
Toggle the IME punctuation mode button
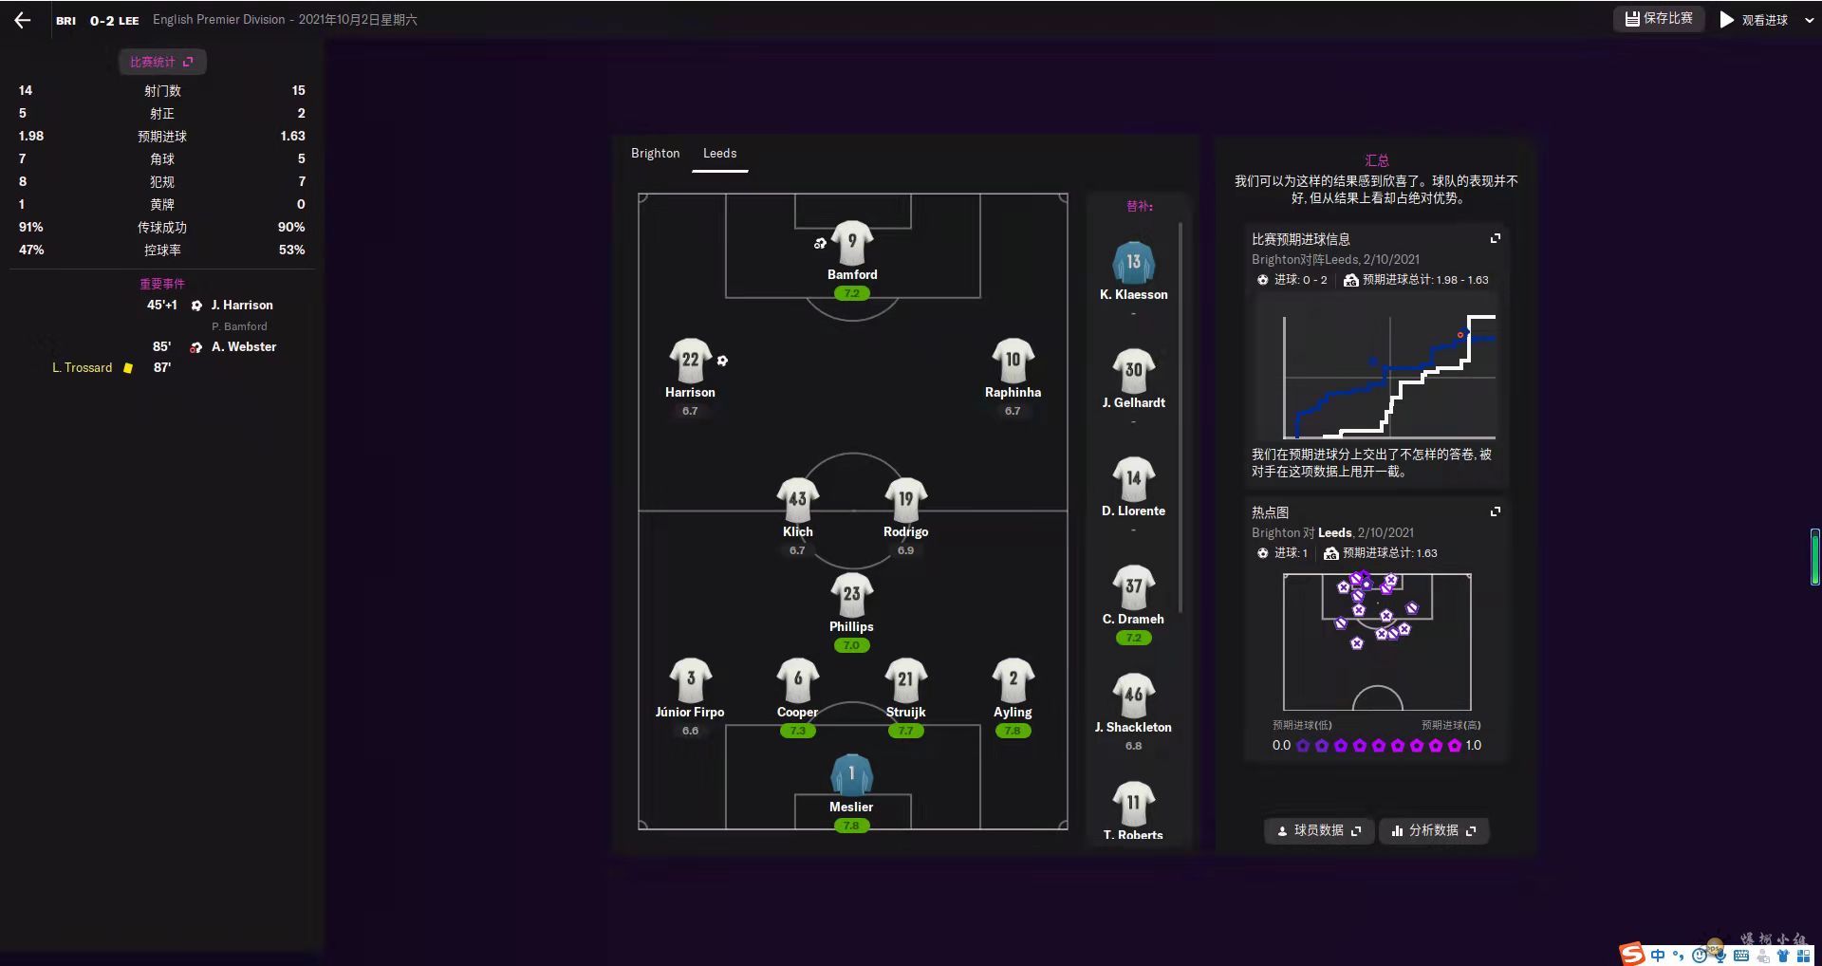[1678, 956]
